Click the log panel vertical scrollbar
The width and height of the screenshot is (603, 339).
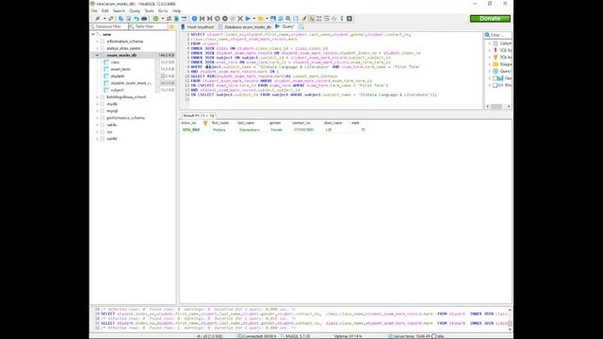(x=510, y=319)
